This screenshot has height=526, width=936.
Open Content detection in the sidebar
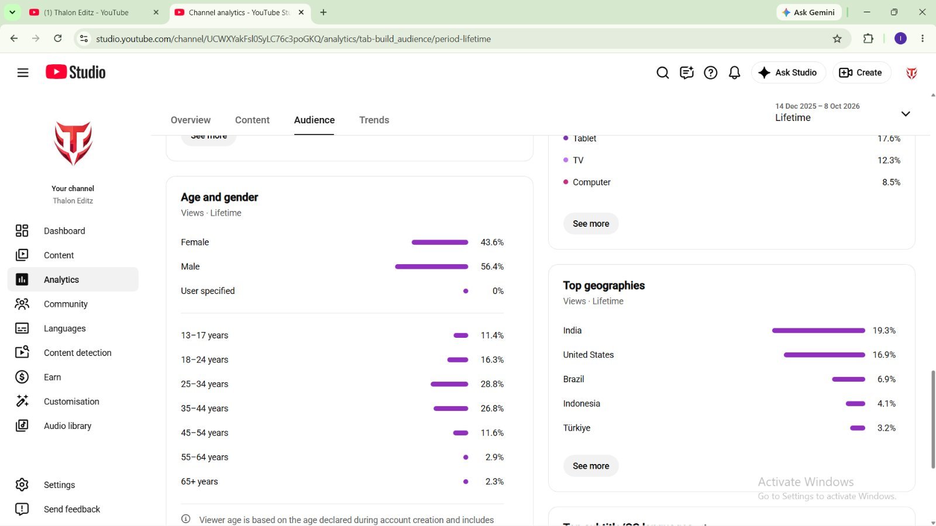73,352
